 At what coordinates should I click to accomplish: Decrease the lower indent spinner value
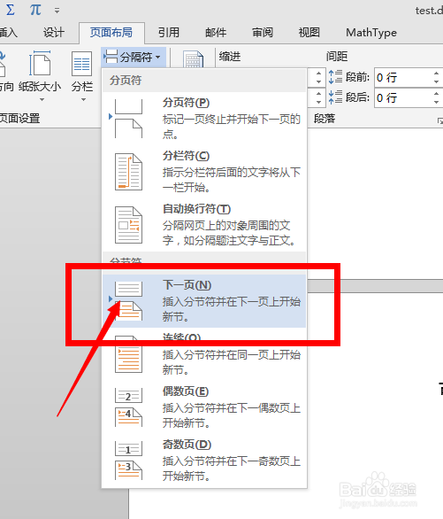318,102
